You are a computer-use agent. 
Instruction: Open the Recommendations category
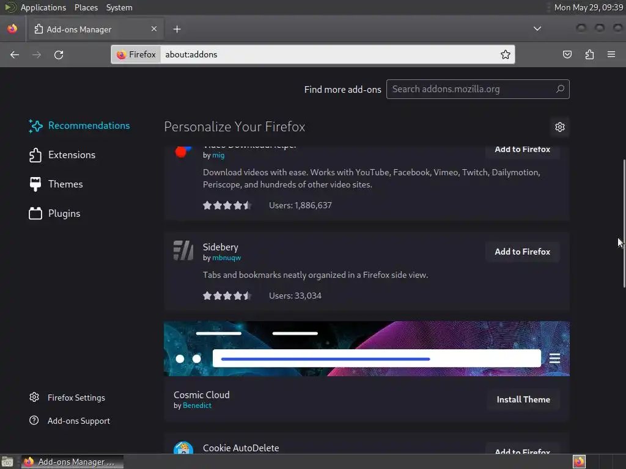pyautogui.click(x=79, y=126)
